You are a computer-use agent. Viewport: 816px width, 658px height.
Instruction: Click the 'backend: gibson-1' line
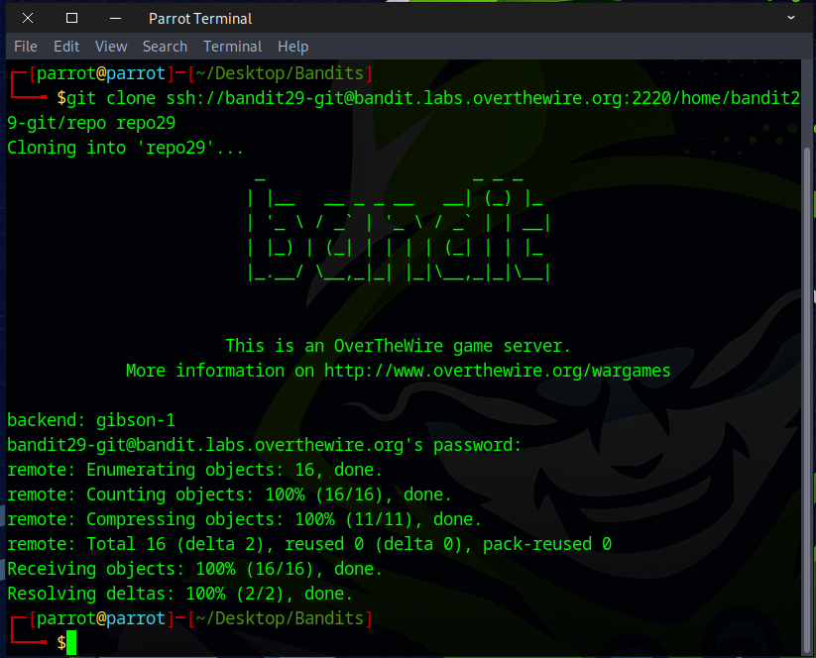point(91,420)
